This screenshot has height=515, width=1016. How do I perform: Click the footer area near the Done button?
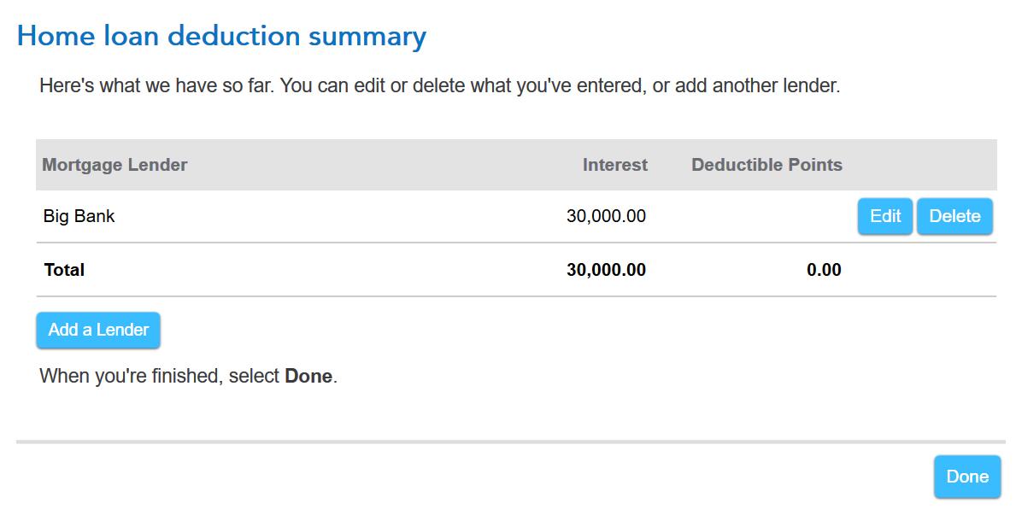pos(513,478)
